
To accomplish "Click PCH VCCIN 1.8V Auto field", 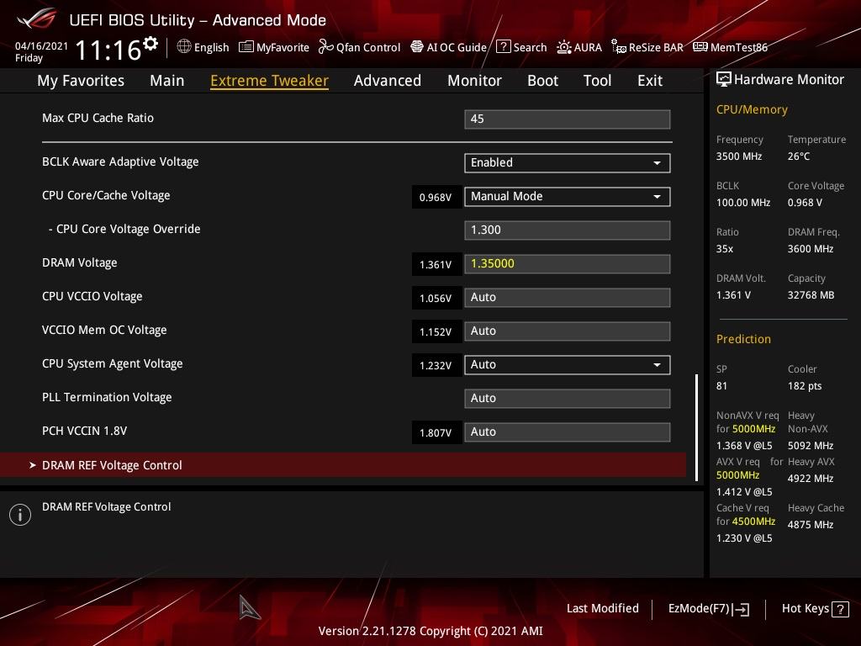I will pos(568,432).
